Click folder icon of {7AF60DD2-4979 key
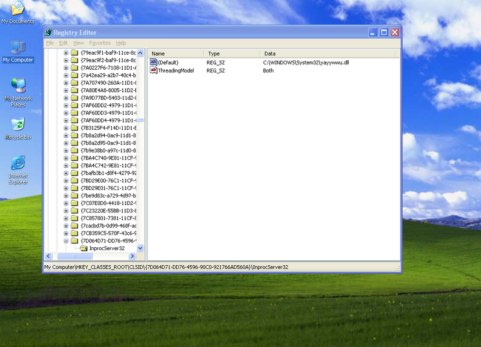This screenshot has height=347, width=481. [x=75, y=105]
